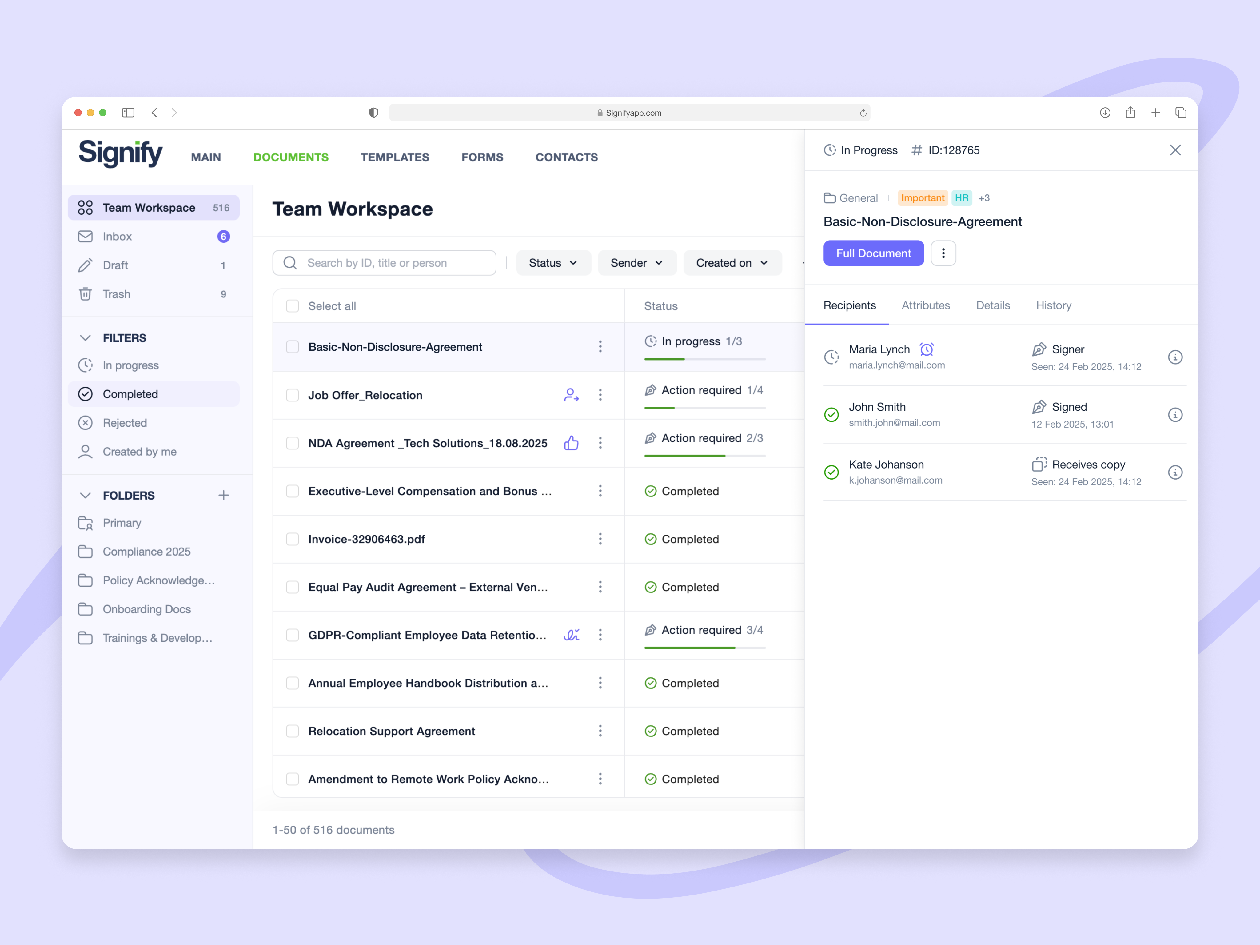1260x945 pixels.
Task: Select checkbox for Equal Pay Audit Agreement
Action: (x=293, y=587)
